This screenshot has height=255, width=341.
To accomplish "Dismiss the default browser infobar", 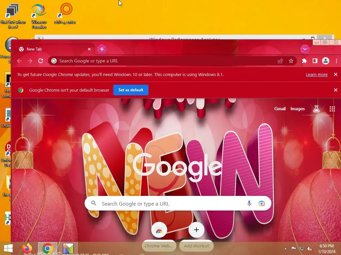I will pos(336,90).
